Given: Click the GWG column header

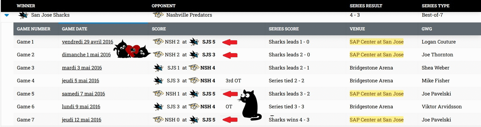Looking at the screenshot, I should tap(427, 29).
